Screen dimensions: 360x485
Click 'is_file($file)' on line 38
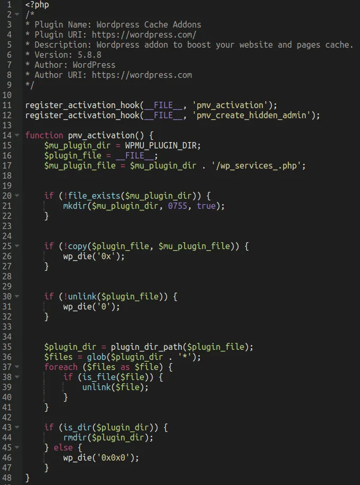click(118, 377)
